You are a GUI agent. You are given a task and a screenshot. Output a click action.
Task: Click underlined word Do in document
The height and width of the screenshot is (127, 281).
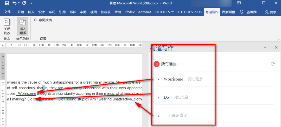[x=30, y=99]
